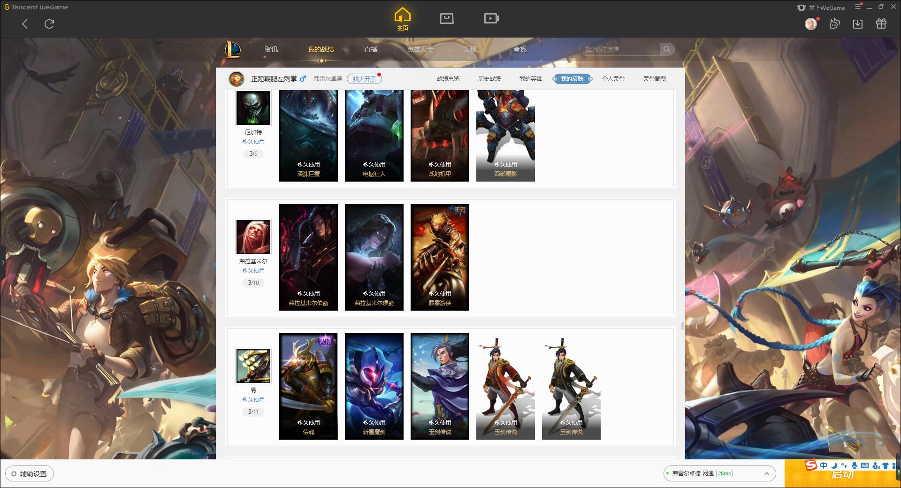Click the 厄加特 champion portrait icon
Image resolution: width=901 pixels, height=488 pixels.
tap(253, 108)
